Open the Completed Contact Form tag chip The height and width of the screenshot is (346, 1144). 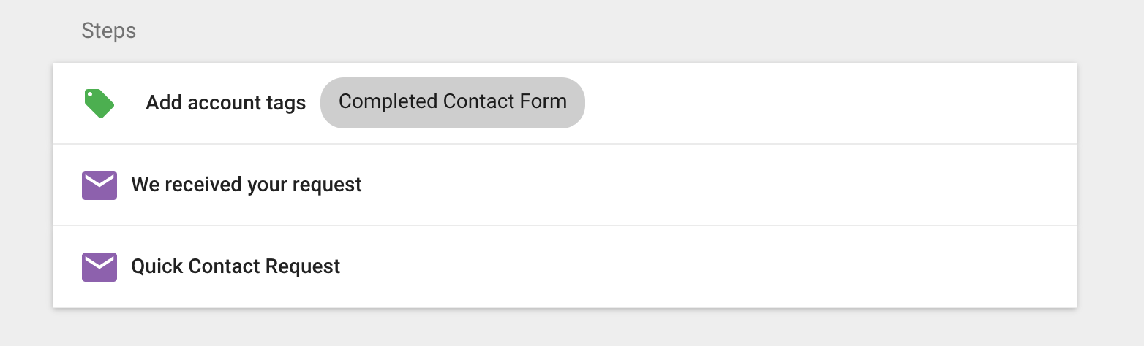453,103
